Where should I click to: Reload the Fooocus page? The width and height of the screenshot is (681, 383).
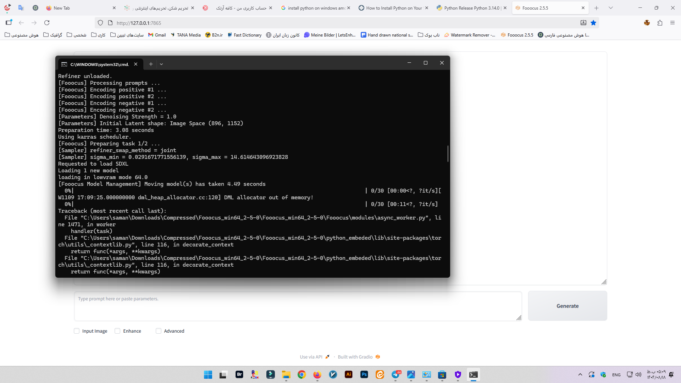coord(47,23)
